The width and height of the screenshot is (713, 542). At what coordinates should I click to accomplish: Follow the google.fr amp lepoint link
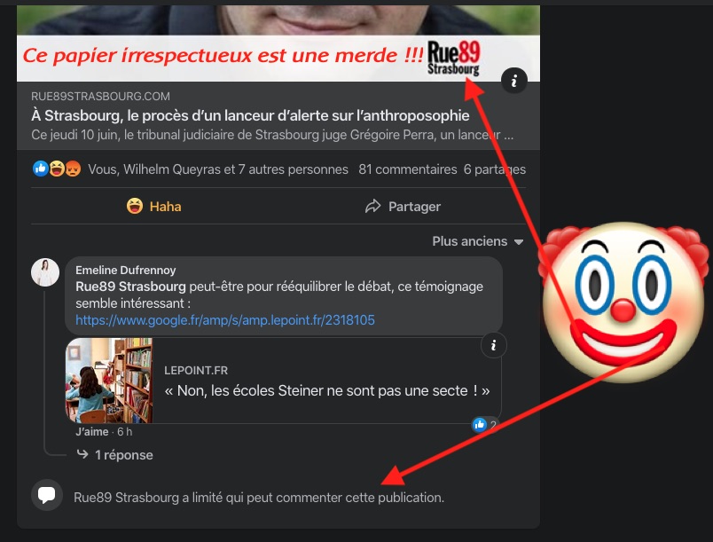[224, 319]
